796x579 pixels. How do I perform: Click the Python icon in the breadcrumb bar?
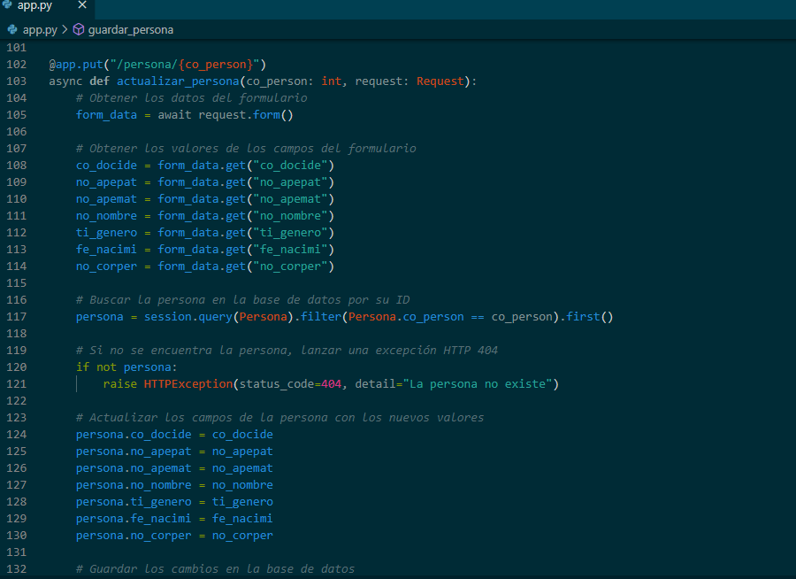tap(12, 29)
